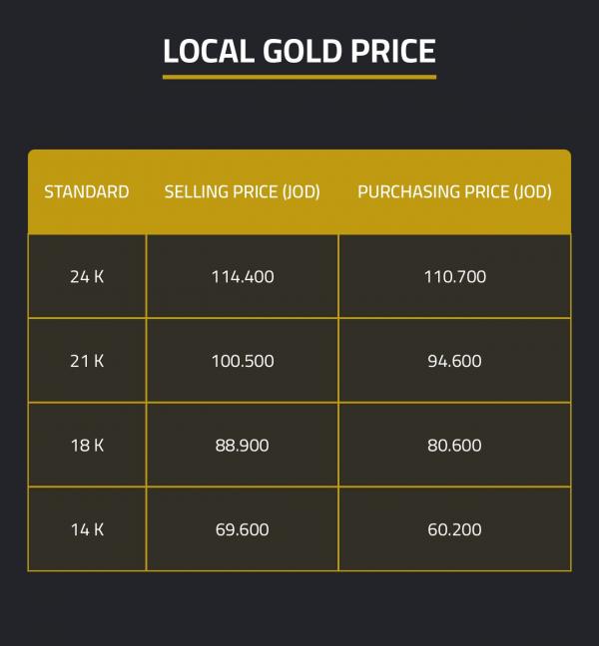Click the 114.400 selling price cell
The height and width of the screenshot is (646, 599).
click(243, 276)
